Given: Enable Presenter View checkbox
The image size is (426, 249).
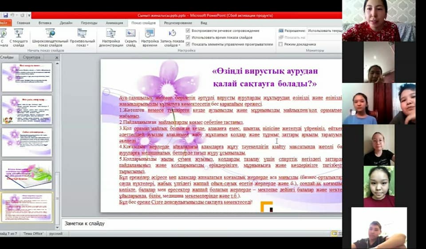Looking at the screenshot, I should pyautogui.click(x=280, y=44).
